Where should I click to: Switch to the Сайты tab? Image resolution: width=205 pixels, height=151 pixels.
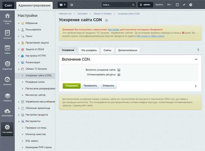107,51
